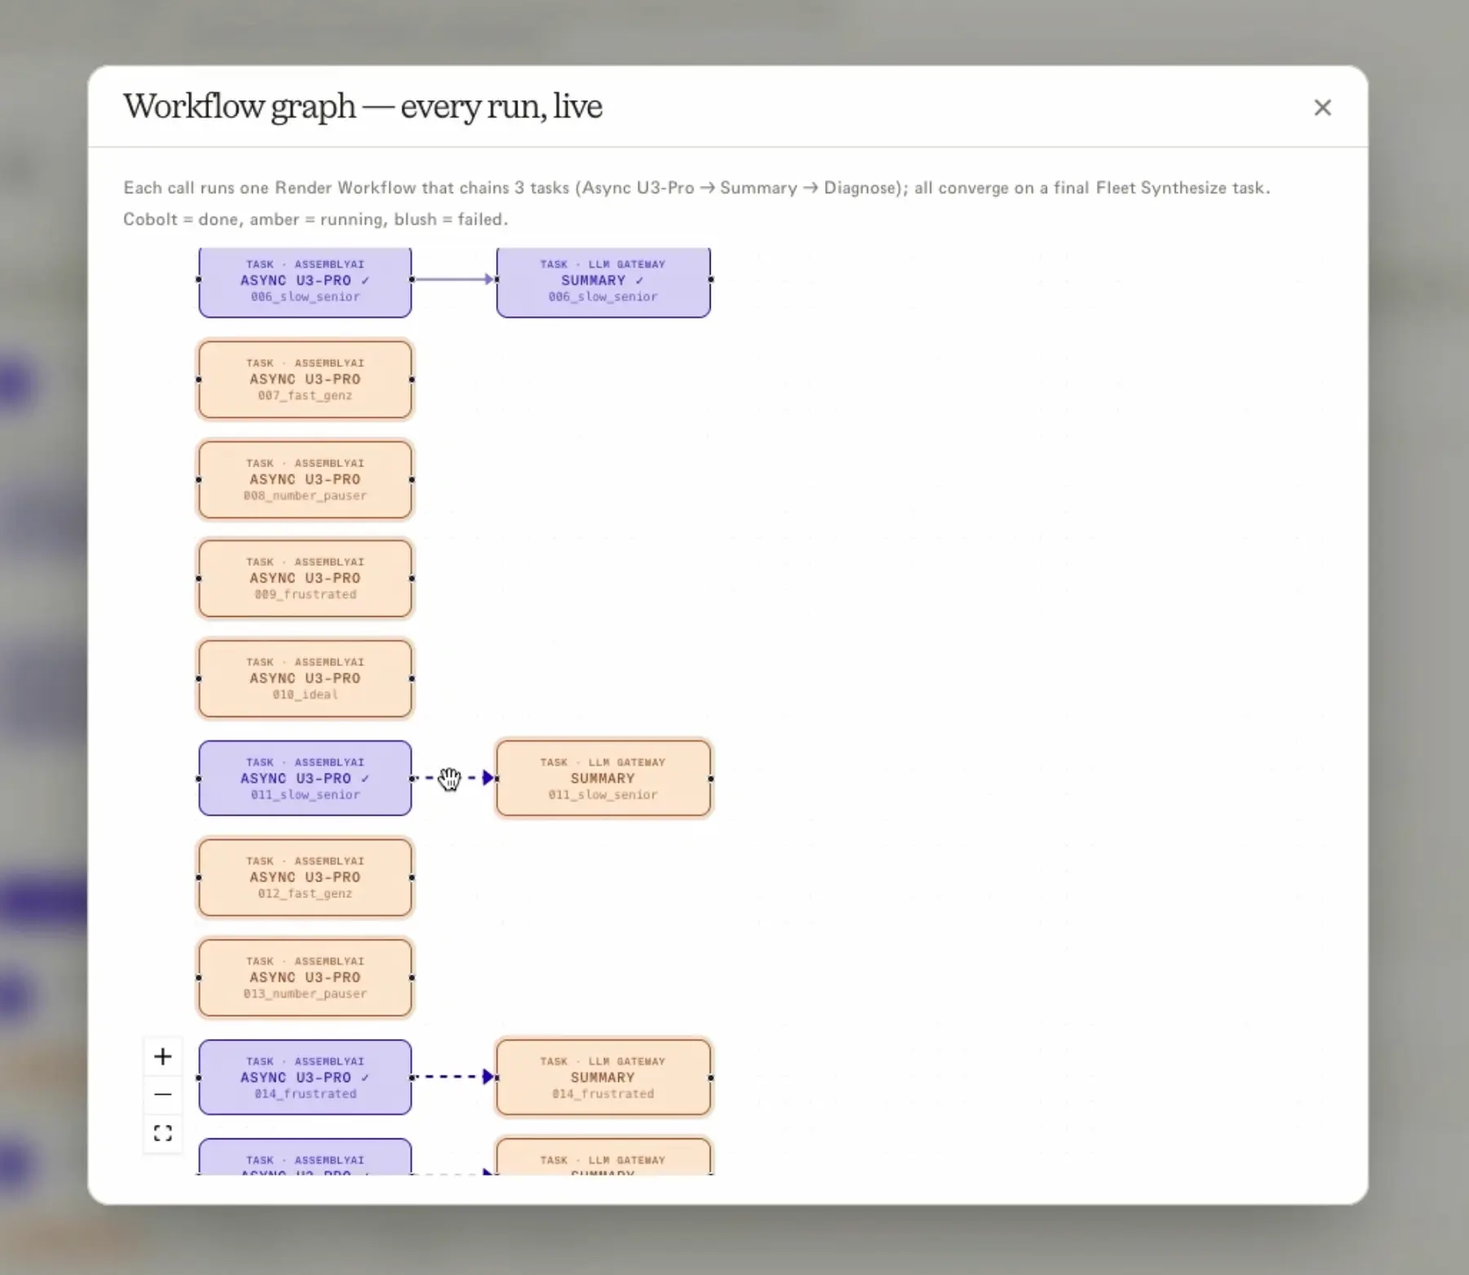
Task: Click Async U3-Pro node 008_number_pauser
Action: [305, 480]
